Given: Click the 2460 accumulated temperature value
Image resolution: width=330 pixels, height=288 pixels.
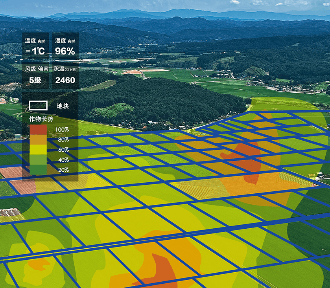Looking at the screenshot, I should (65, 81).
